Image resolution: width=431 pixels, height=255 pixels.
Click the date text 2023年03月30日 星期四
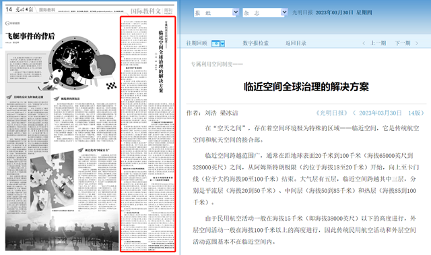click(343, 12)
